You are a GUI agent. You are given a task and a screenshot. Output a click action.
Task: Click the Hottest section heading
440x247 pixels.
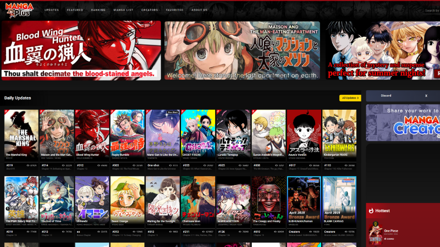click(x=382, y=211)
